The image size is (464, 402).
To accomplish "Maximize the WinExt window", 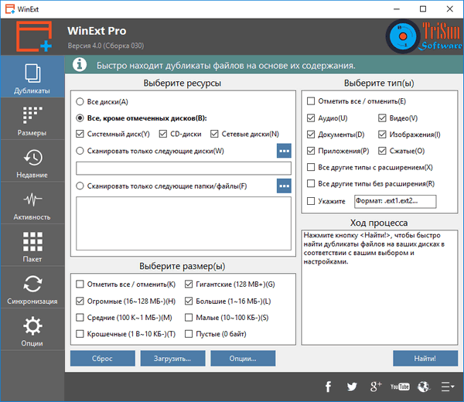I will click(x=423, y=9).
